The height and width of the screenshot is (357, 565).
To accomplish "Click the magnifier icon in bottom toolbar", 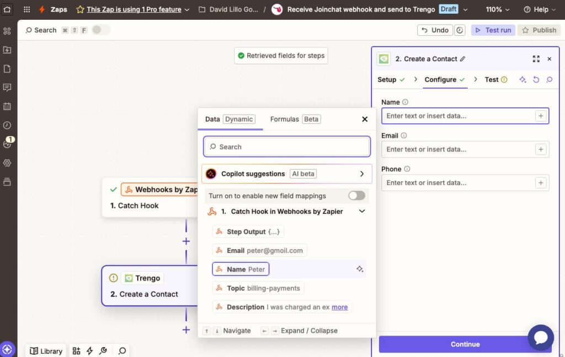I will pos(122,350).
